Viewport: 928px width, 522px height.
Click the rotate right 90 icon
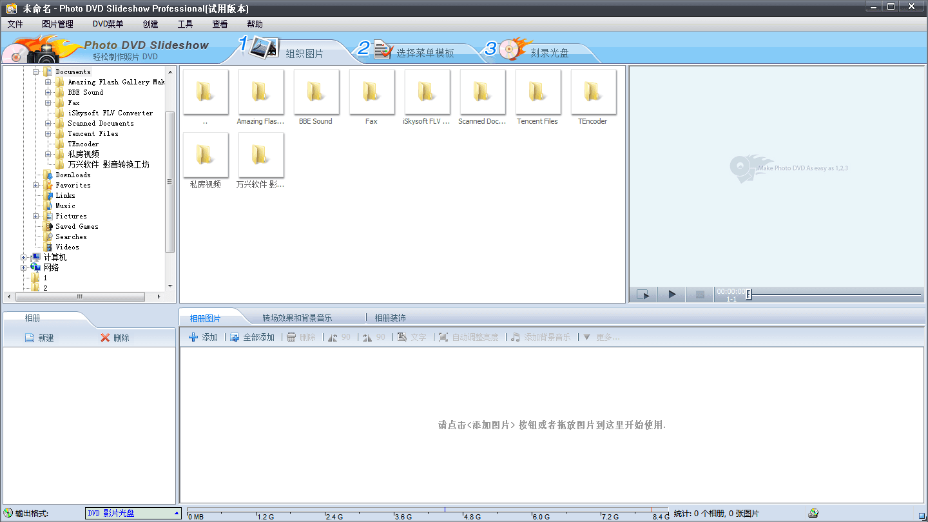pos(367,337)
